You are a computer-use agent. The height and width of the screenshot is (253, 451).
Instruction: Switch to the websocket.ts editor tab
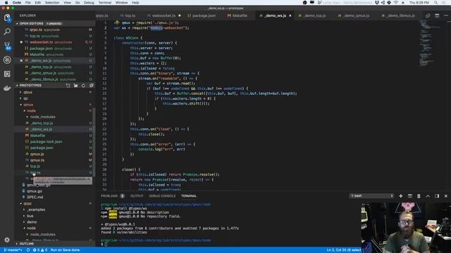pyautogui.click(x=163, y=15)
